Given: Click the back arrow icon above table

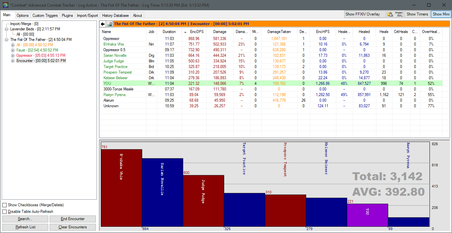Looking at the screenshot, I should coord(103,24).
